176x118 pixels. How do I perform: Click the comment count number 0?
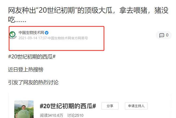coord(167,35)
